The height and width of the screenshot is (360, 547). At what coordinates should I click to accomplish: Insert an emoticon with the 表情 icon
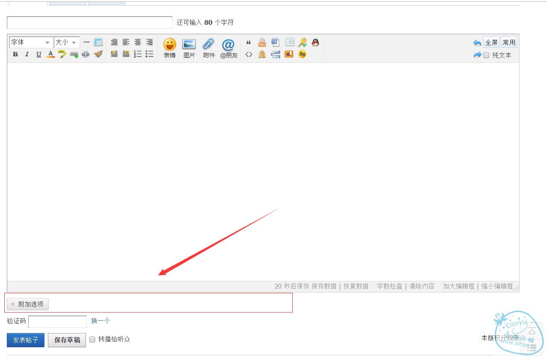click(170, 47)
